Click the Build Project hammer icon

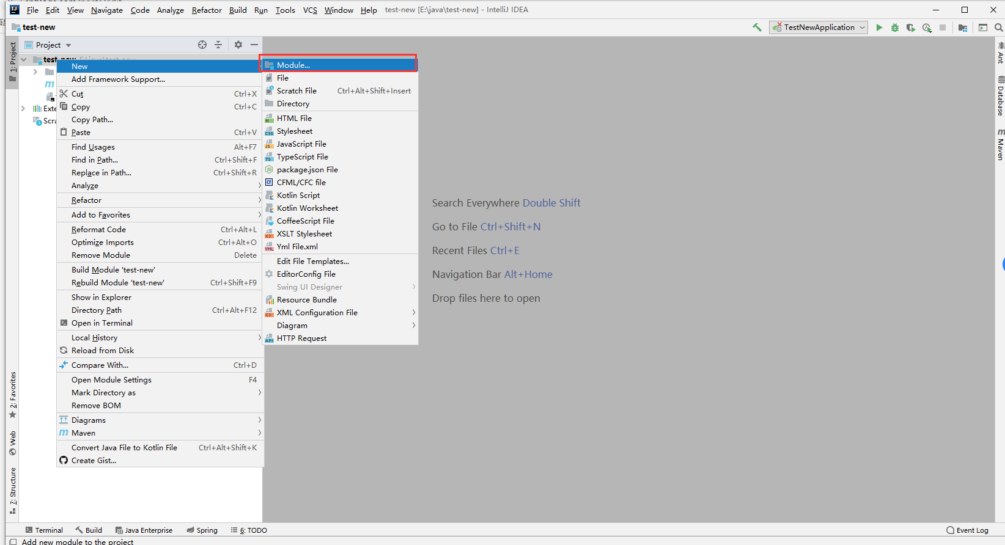757,27
